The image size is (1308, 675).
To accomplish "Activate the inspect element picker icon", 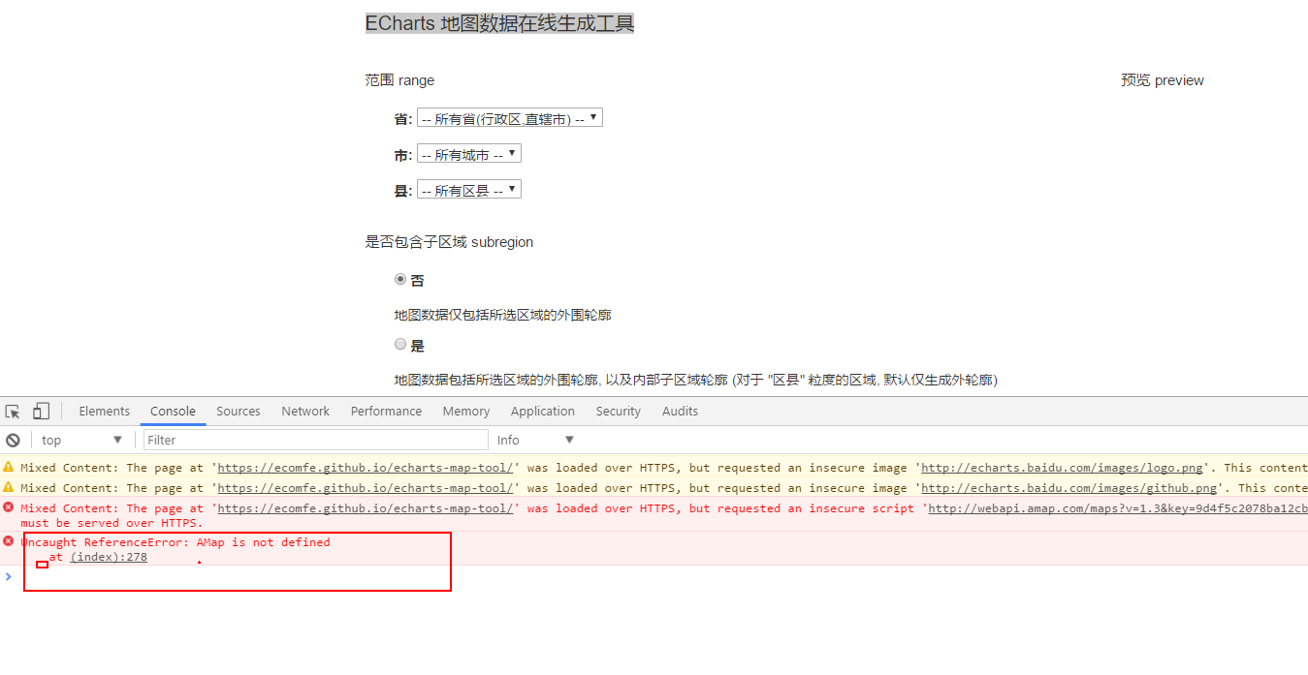I will click(13, 412).
